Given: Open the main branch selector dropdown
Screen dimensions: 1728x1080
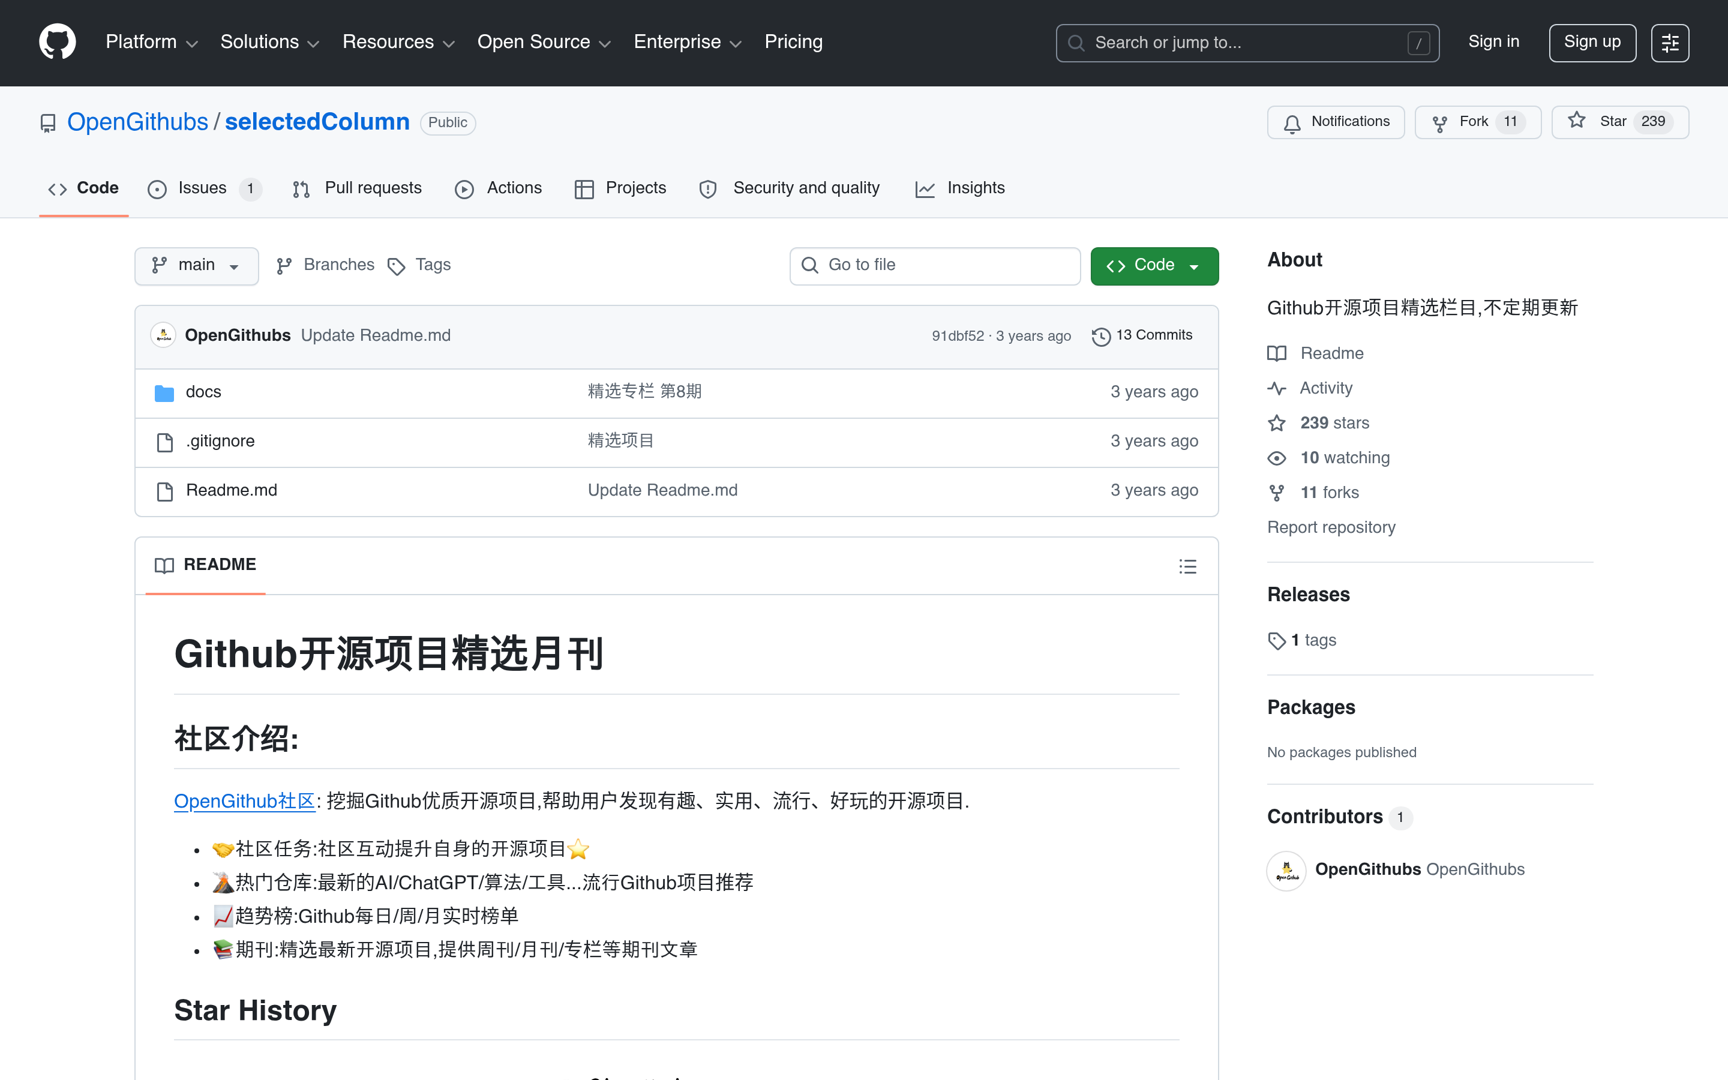Looking at the screenshot, I should 196,266.
